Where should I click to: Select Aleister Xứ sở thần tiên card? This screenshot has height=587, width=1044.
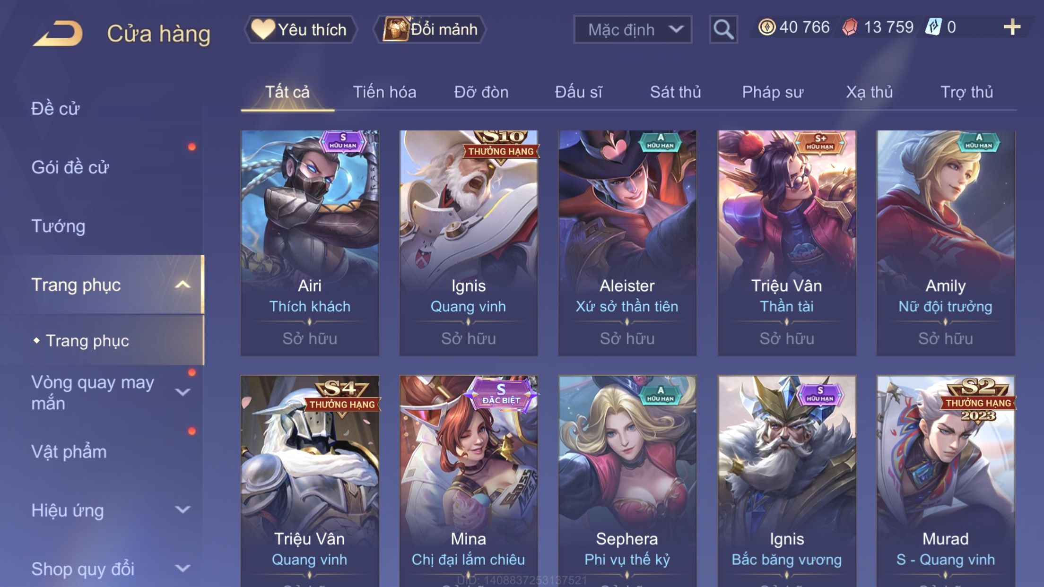coord(627,243)
